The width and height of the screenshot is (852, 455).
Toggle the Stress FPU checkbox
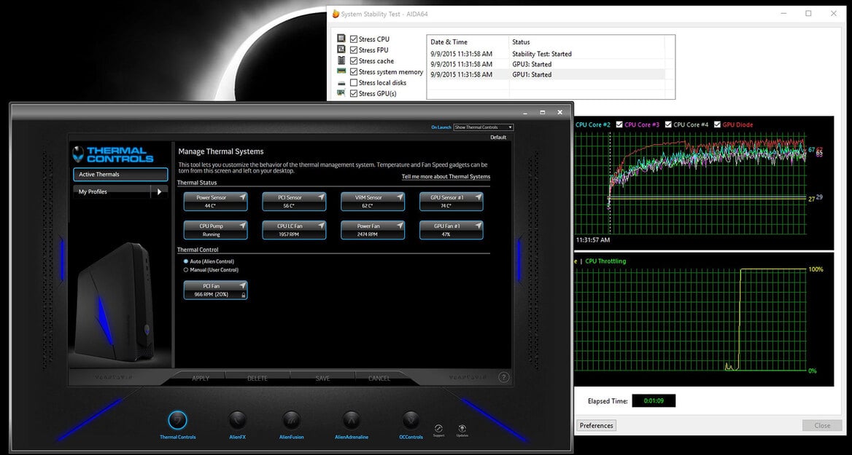(354, 50)
